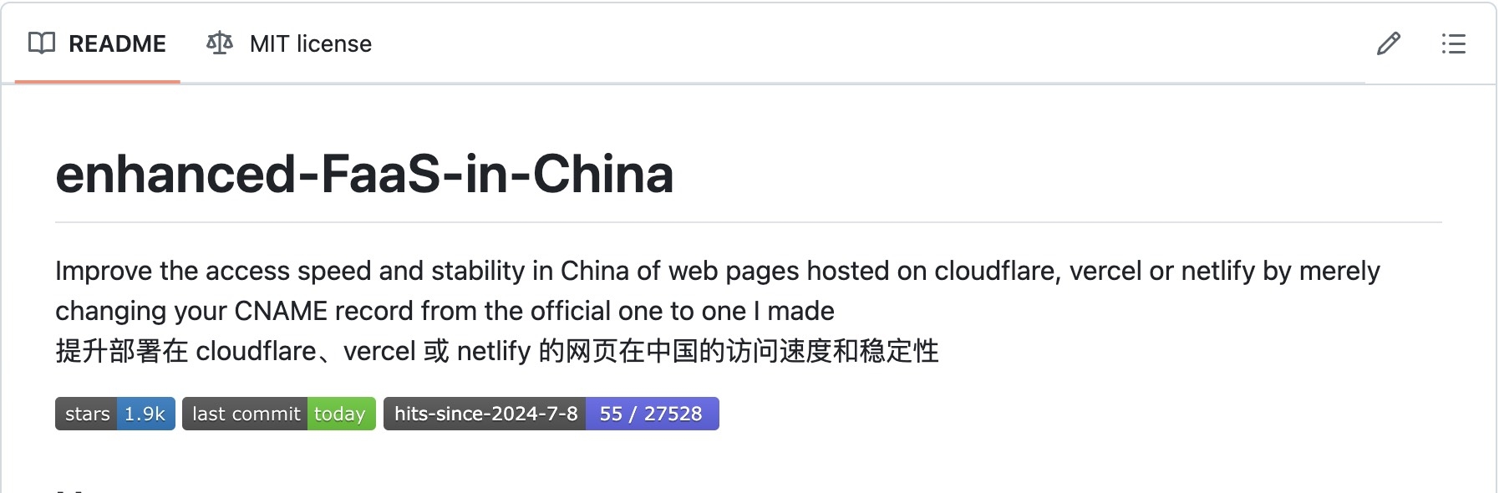Click "netlify" in the Chinese description line

(x=494, y=351)
